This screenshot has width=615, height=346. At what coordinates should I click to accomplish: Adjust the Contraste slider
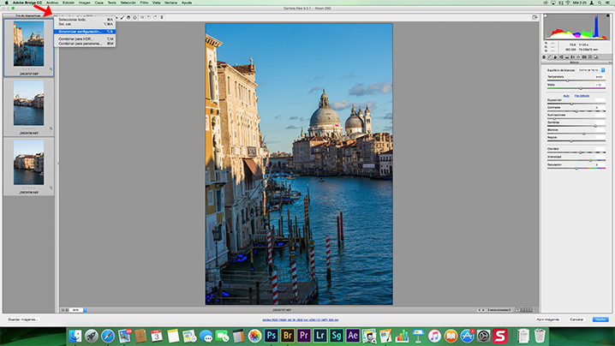click(576, 111)
